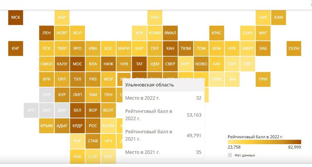
Task: Select the НИЖ region tile
Action: coord(108,64)
